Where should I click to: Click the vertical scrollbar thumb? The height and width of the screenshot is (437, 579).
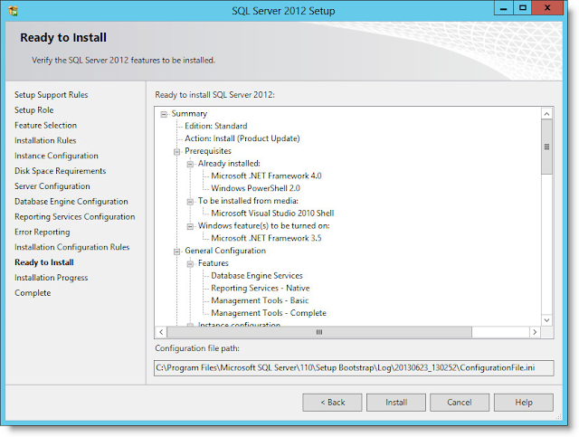click(546, 147)
